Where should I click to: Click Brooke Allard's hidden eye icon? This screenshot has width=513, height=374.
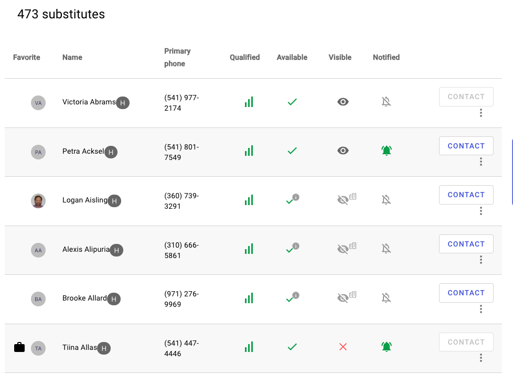point(343,298)
